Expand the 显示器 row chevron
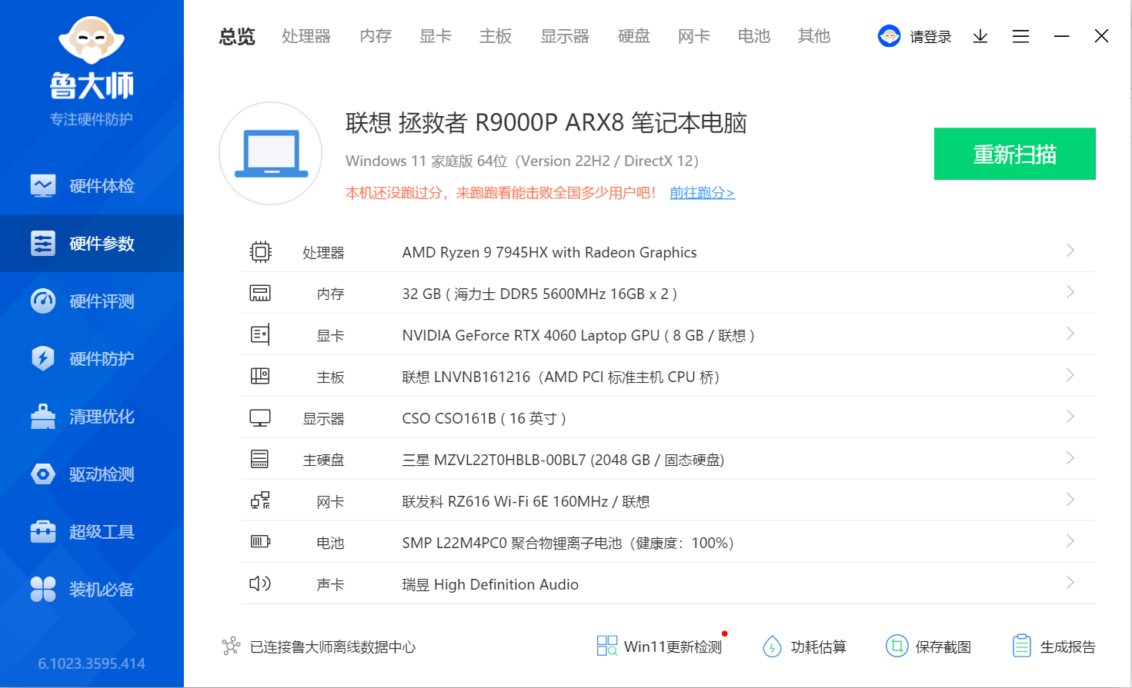The width and height of the screenshot is (1132, 688). (1070, 417)
